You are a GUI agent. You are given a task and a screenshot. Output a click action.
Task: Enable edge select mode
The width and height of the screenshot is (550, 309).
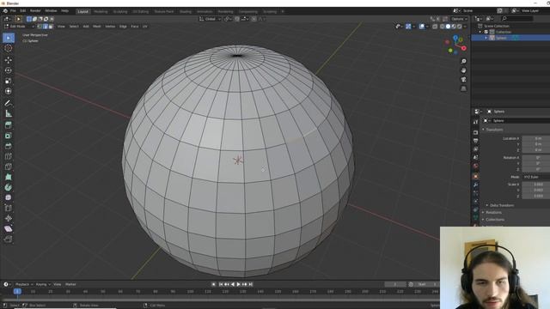click(46, 27)
